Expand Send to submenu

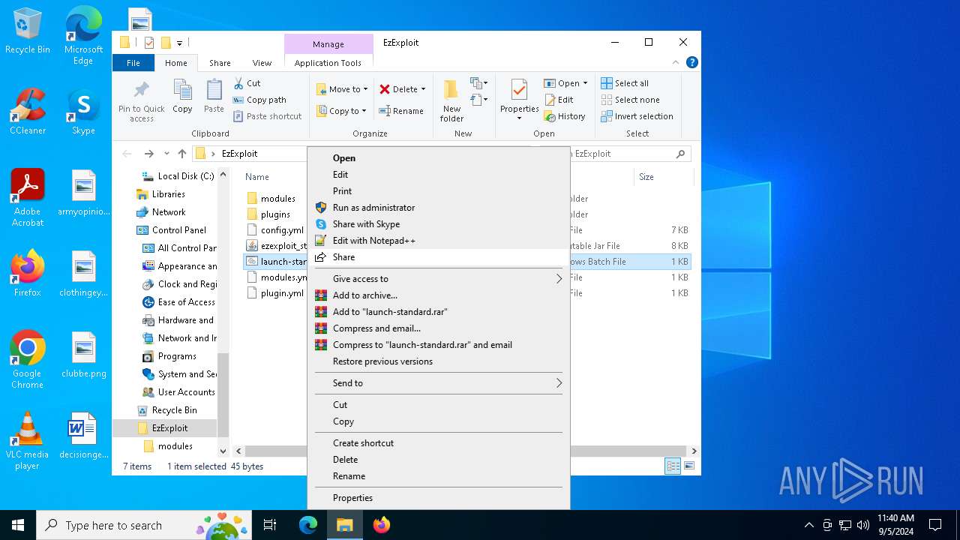pyautogui.click(x=438, y=383)
